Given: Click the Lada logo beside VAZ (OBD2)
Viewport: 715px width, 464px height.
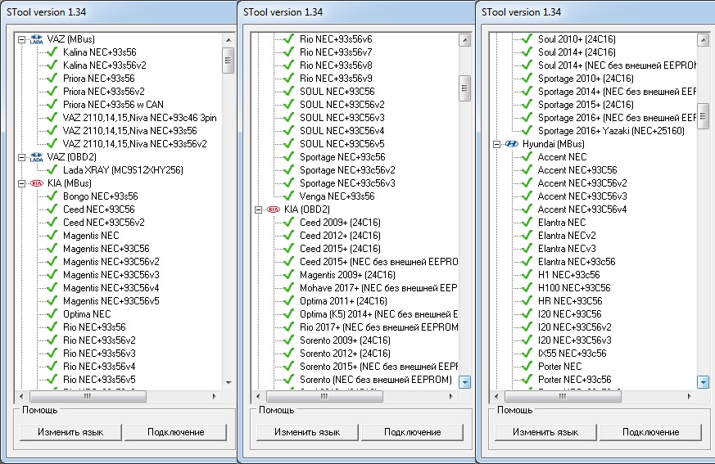Looking at the screenshot, I should pyautogui.click(x=36, y=157).
